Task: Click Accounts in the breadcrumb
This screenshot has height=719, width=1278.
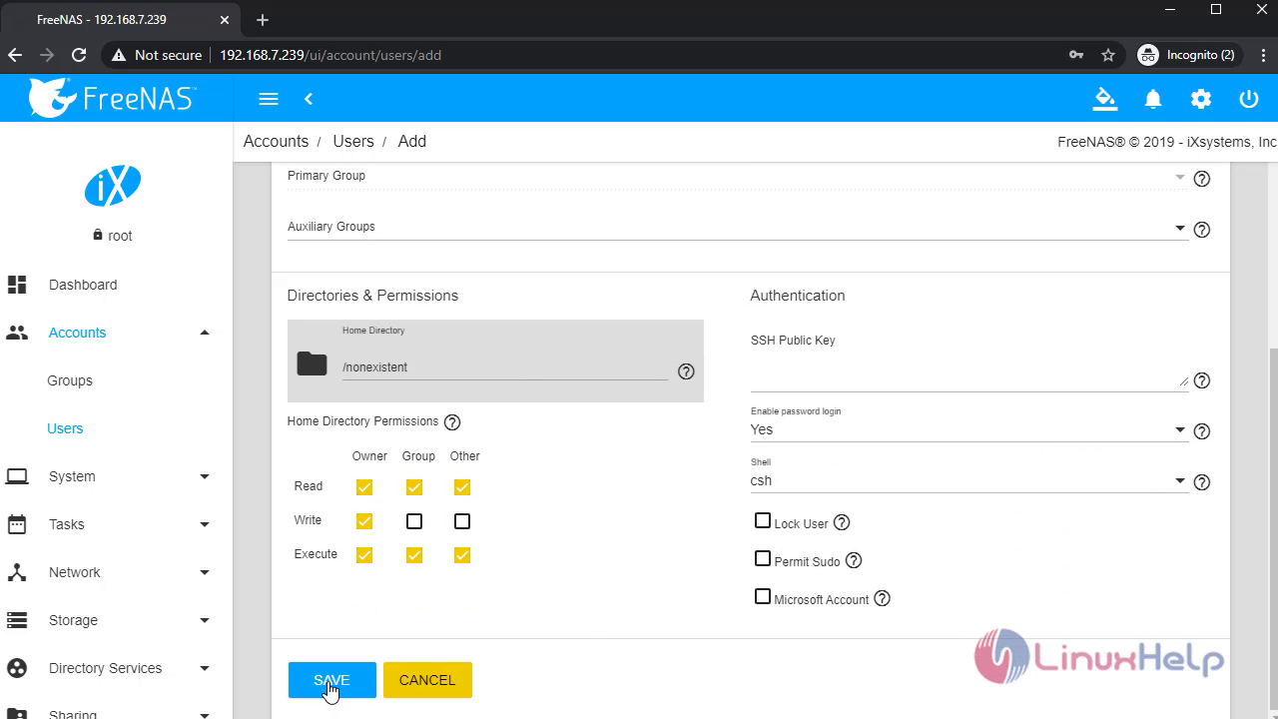Action: coord(276,142)
